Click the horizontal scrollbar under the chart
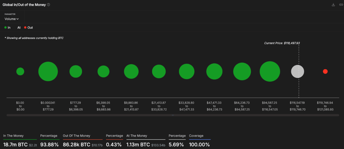Image resolution: width=344 pixels, height=149 pixels. (173, 115)
